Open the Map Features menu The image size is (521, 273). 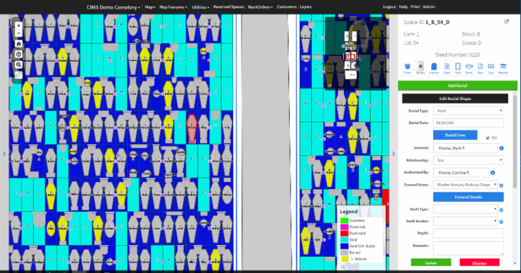173,6
